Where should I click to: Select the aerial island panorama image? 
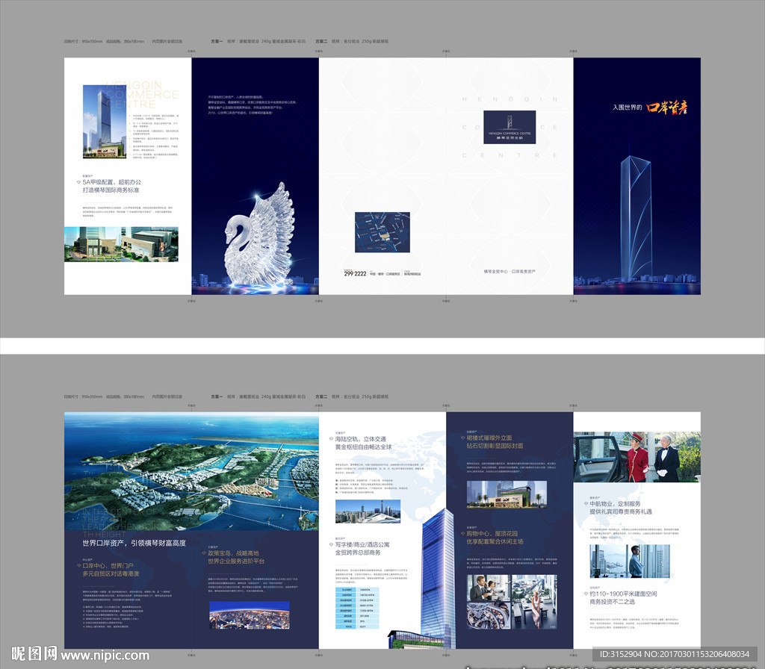click(191, 472)
